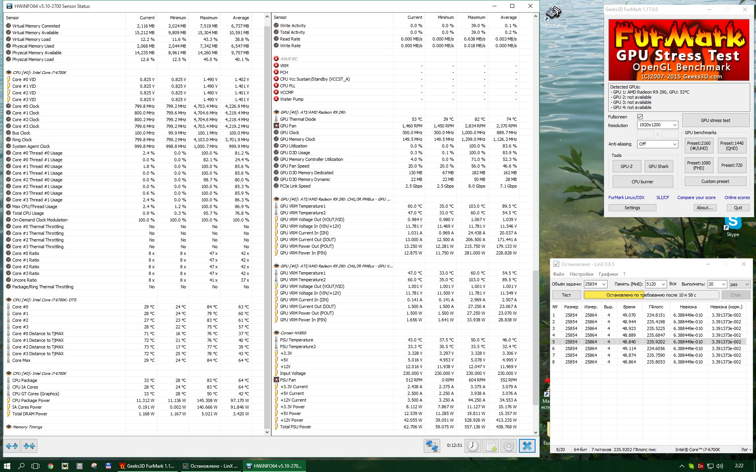
Task: Click the Water Pump red X icon
Action: pyautogui.click(x=276, y=99)
